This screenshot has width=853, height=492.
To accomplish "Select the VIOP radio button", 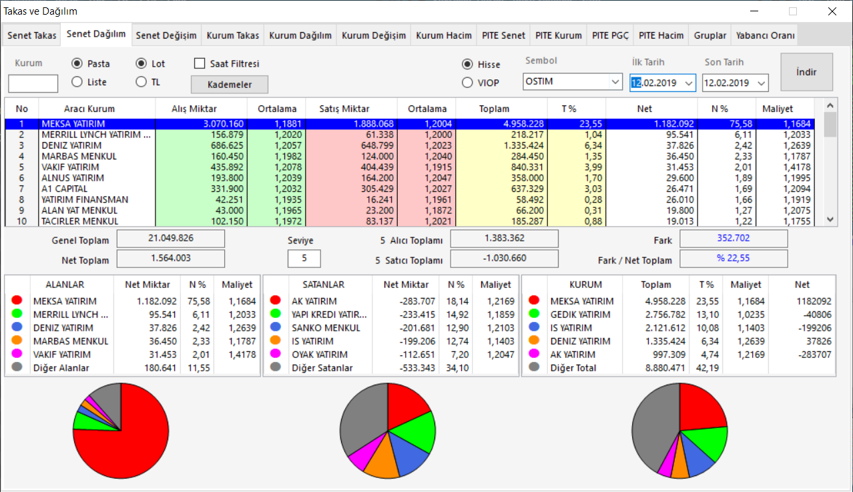I will point(468,83).
